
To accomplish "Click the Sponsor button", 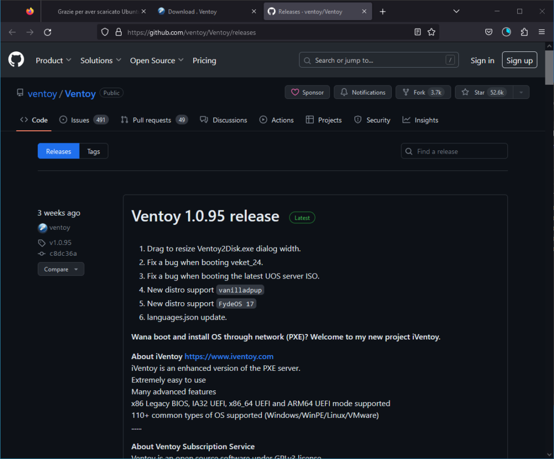I will pyautogui.click(x=307, y=92).
